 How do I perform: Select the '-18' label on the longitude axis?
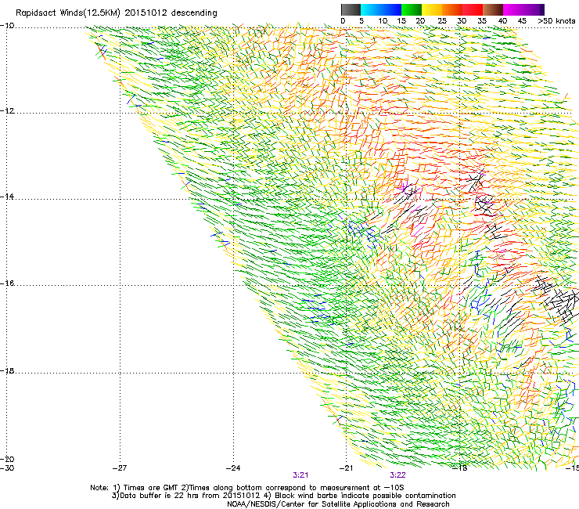click(x=460, y=468)
